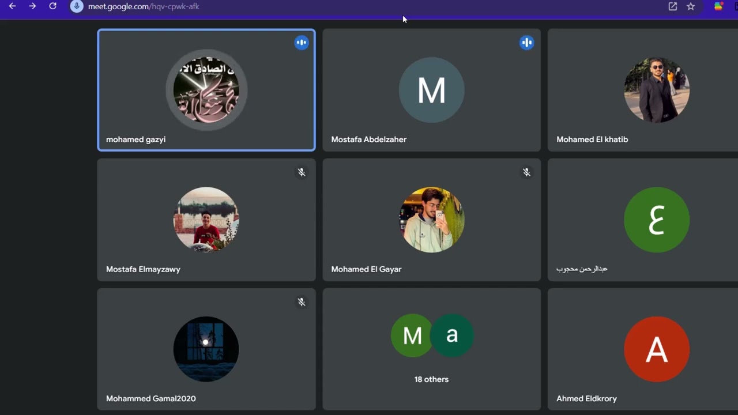The width and height of the screenshot is (738, 415).
Task: Select Mohamed El Gayar's profile photo
Action: 431,220
